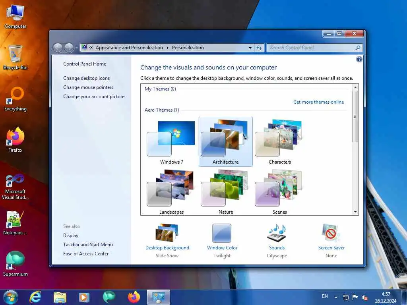407x305 pixels.
Task: Open the Everything desktop shortcut
Action: tap(16, 99)
